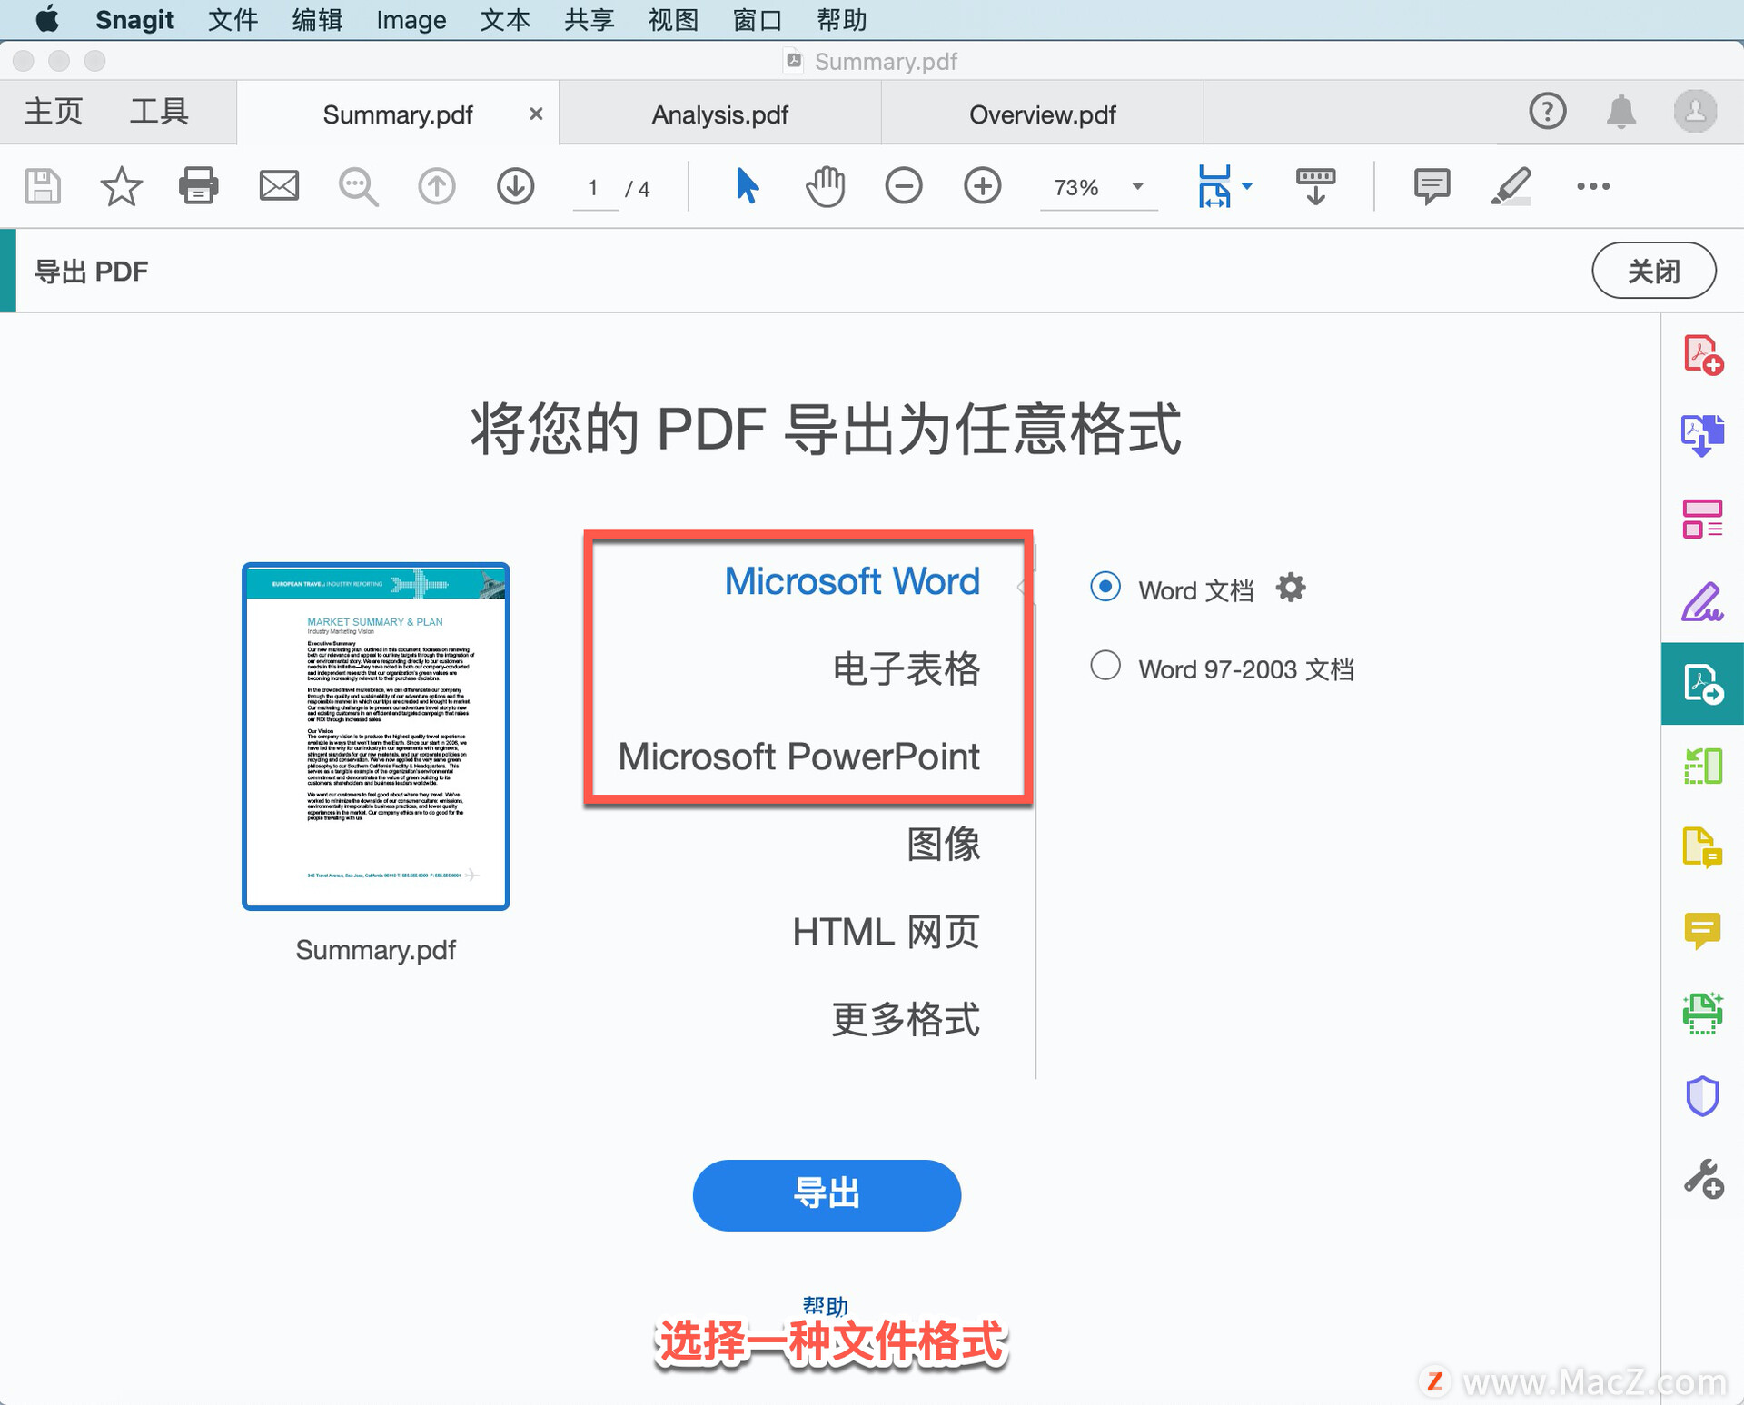Image resolution: width=1744 pixels, height=1405 pixels.
Task: Click the fit width page icon
Action: tap(1214, 186)
